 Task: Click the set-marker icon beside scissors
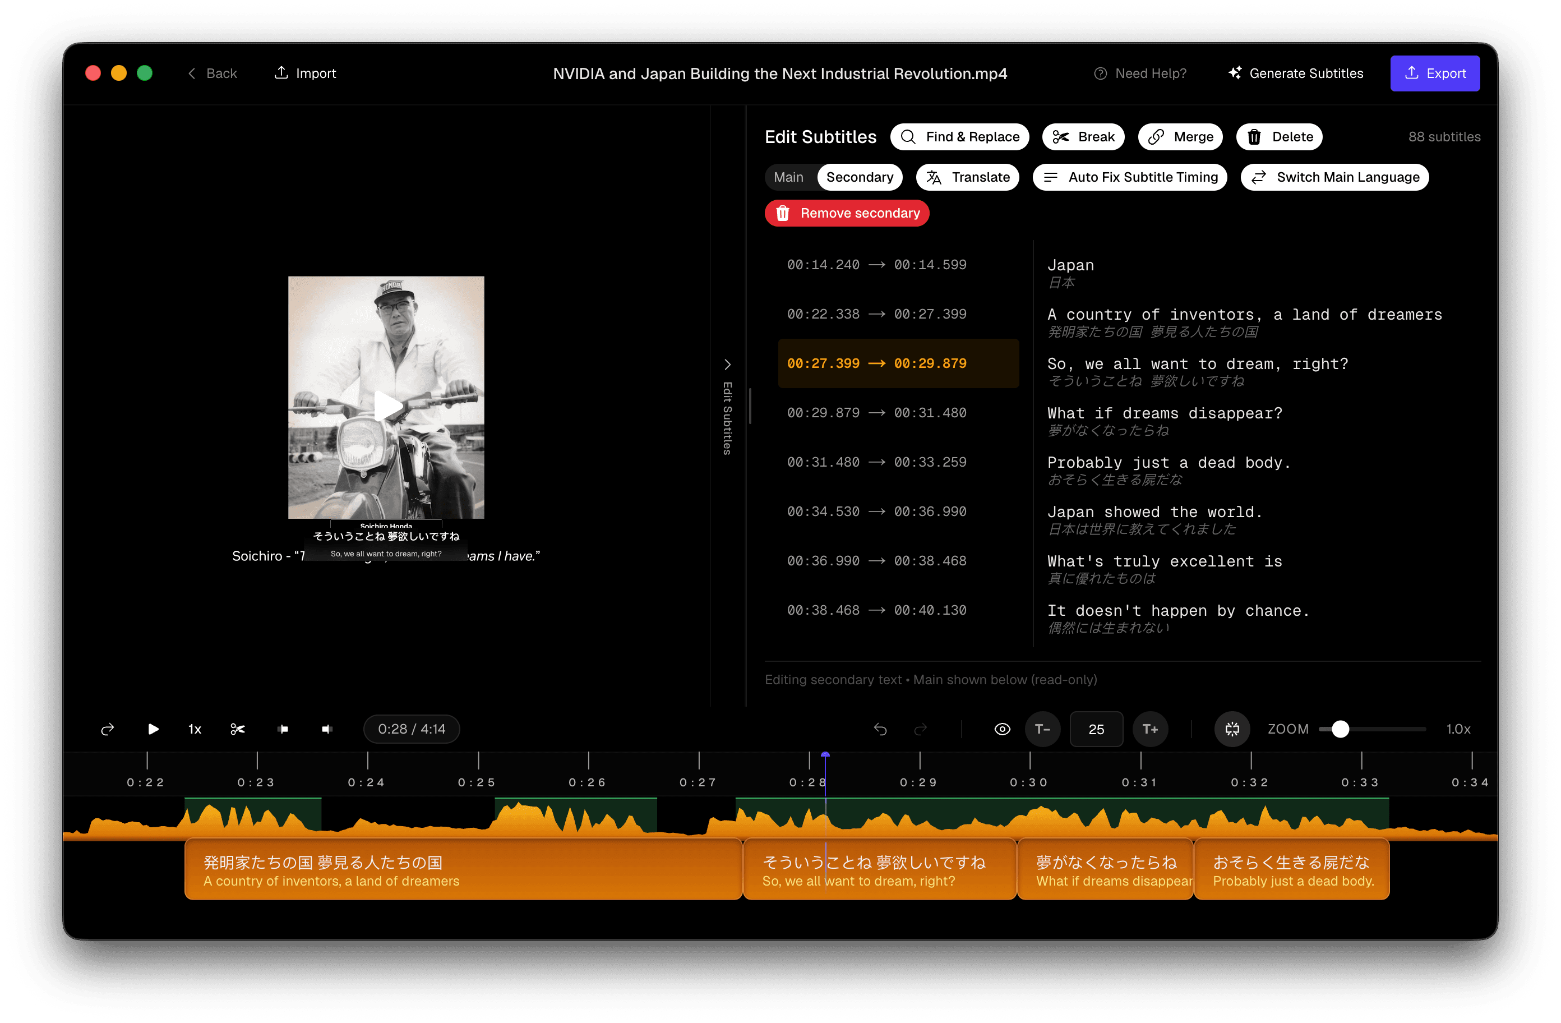pyautogui.click(x=283, y=729)
